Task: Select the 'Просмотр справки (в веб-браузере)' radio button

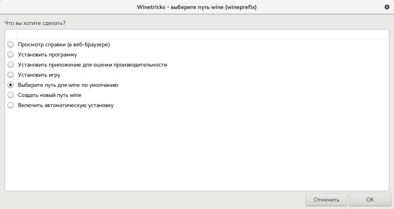Action: [x=11, y=45]
